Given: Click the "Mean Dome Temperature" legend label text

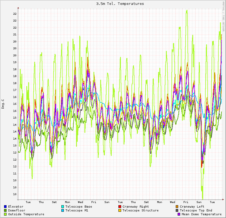Looking at the screenshot, I should click(202, 214).
